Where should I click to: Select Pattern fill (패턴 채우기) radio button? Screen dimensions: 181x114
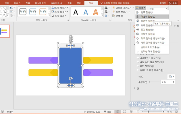pos(138,66)
